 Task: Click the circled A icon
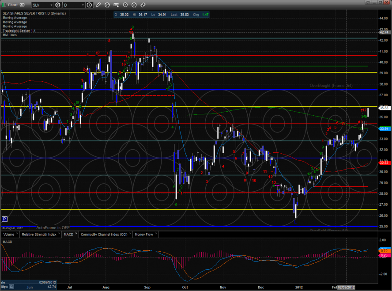tap(134, 5)
